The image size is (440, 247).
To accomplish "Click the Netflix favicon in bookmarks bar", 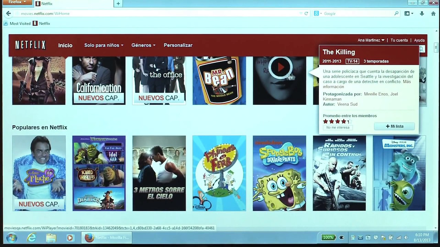I will click(x=35, y=23).
